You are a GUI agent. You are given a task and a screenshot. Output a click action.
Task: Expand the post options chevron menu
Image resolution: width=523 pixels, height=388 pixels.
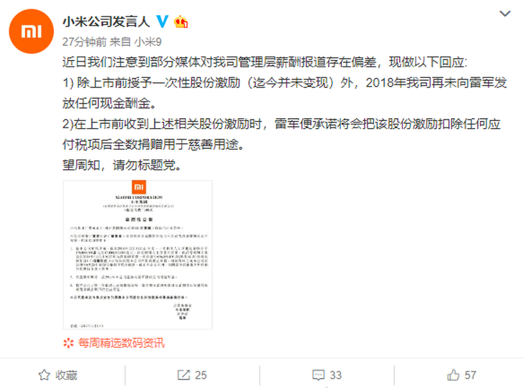504,14
